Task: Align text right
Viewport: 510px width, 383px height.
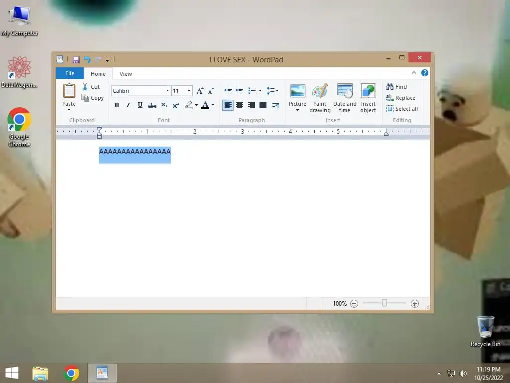Action: coord(252,105)
